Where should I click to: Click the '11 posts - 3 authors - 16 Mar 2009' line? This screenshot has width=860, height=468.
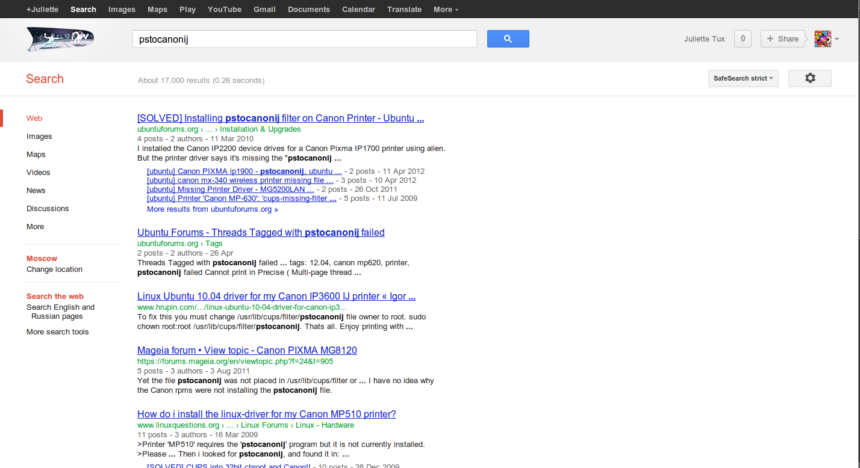[x=198, y=435]
